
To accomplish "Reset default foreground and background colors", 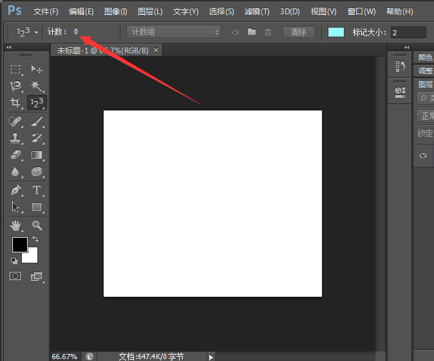I will point(14,260).
